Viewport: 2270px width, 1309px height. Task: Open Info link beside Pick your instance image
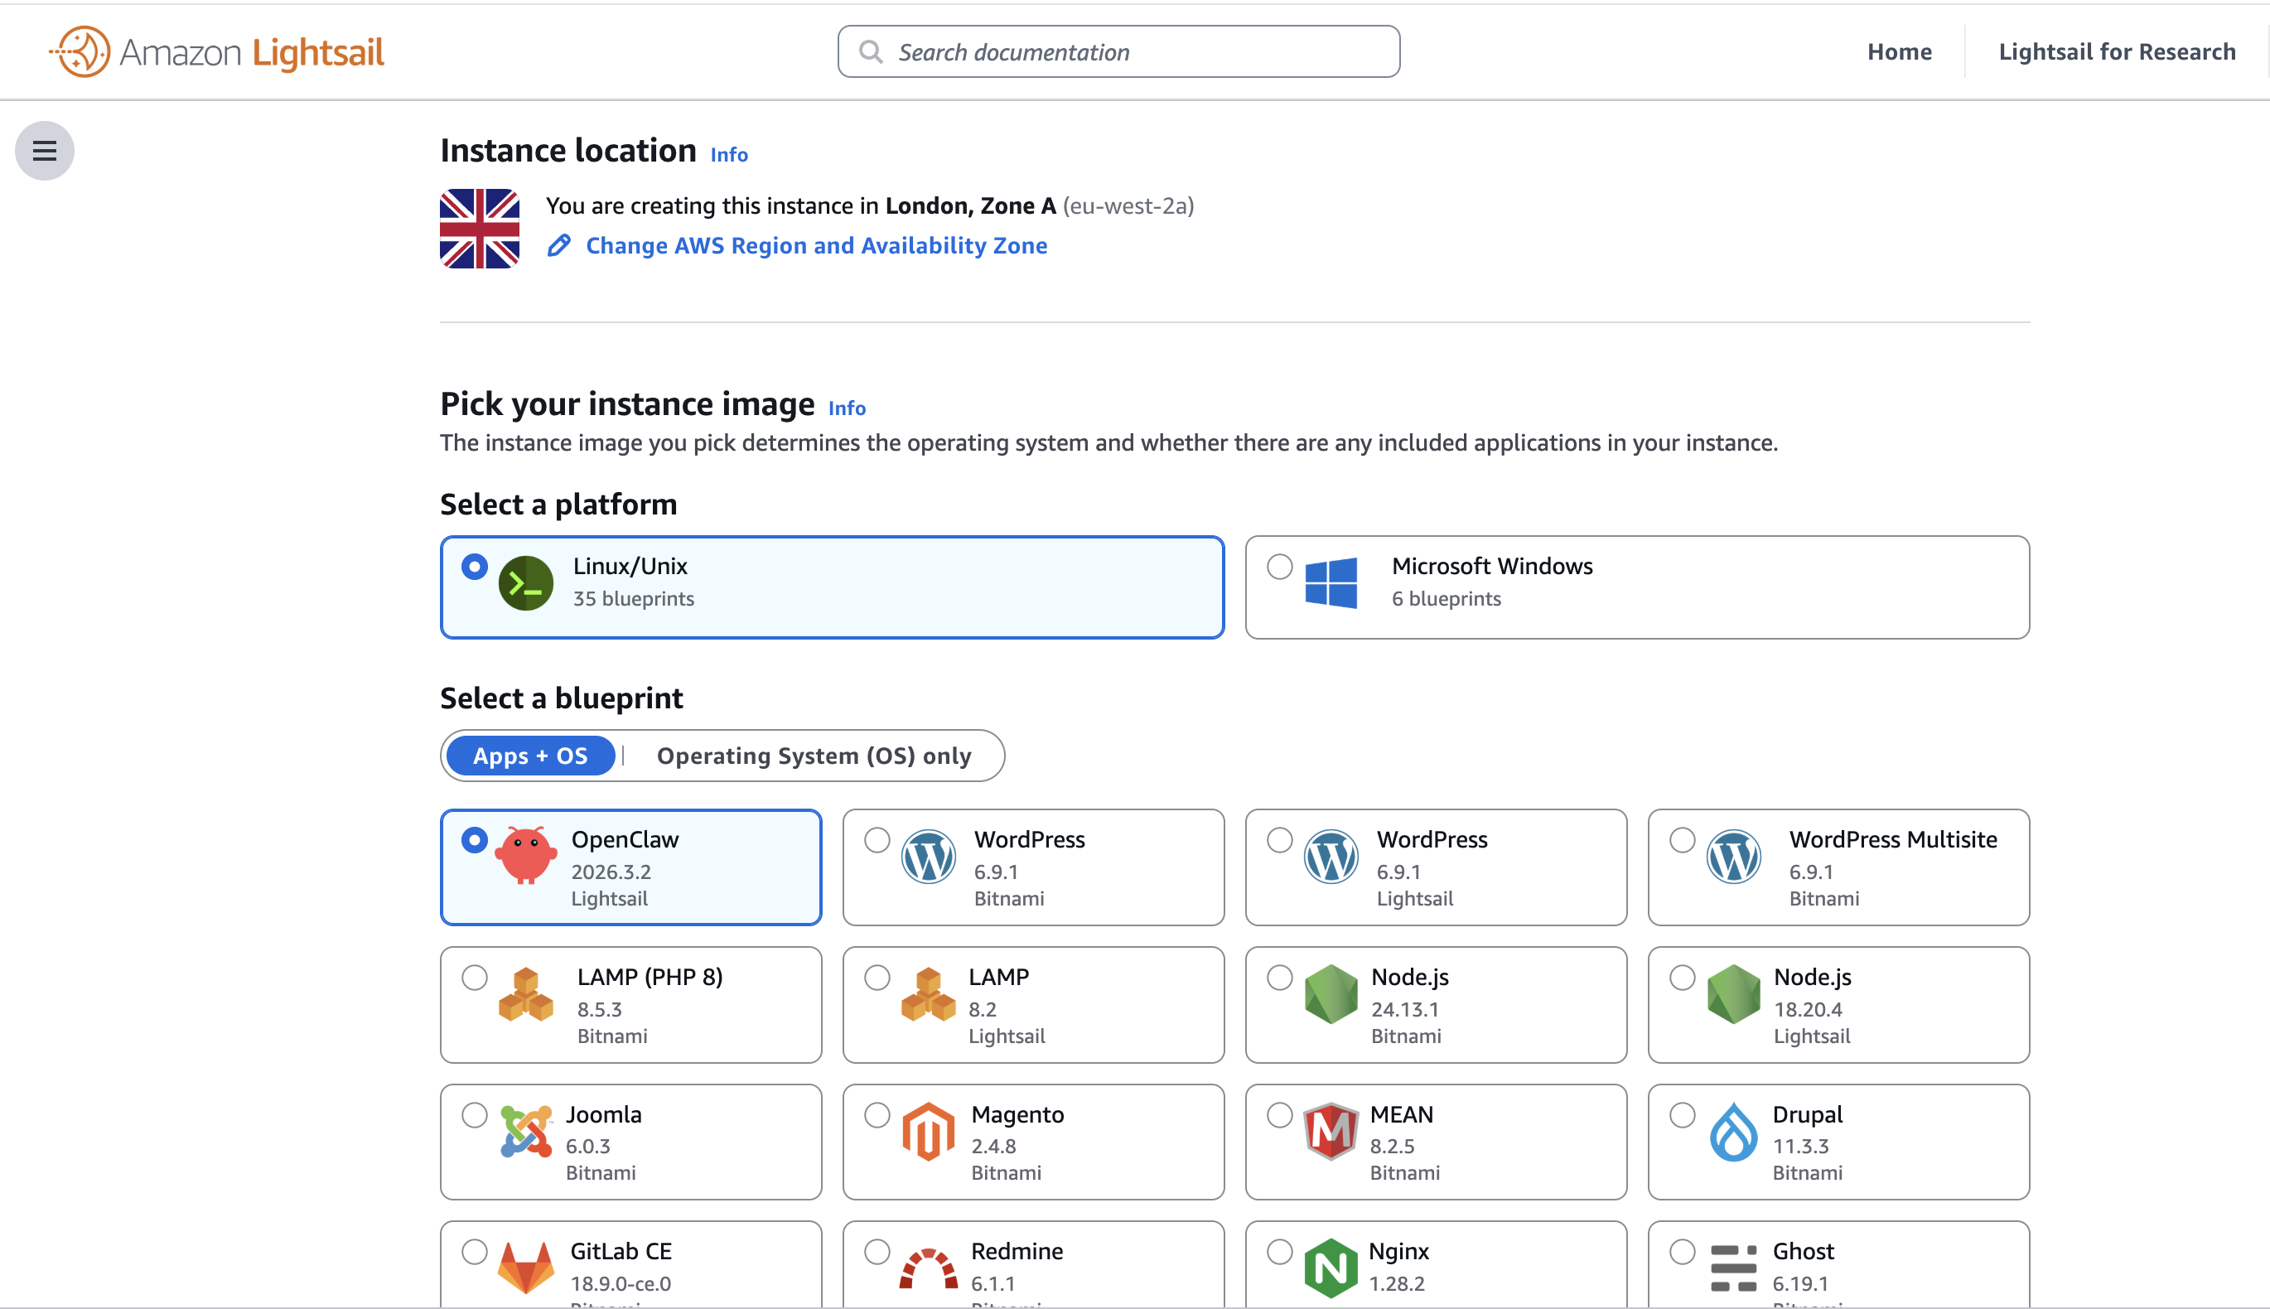tap(847, 409)
